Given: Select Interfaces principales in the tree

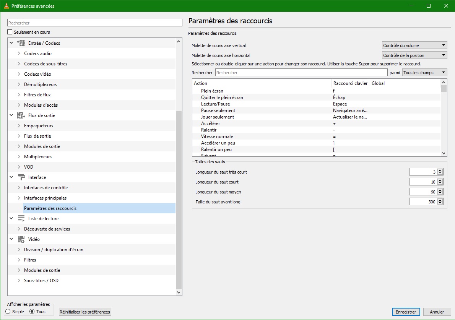Looking at the screenshot, I should click(45, 198).
